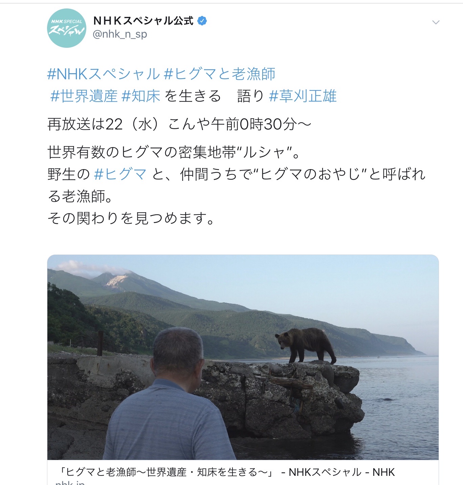Open hashtag #知床
This screenshot has width=463, height=485.
click(x=141, y=96)
